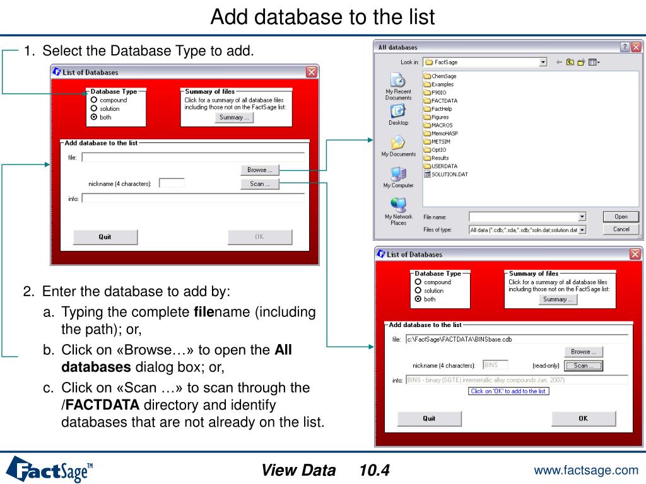
Task: Click Browse button in upper-left dialog
Action: [259, 170]
